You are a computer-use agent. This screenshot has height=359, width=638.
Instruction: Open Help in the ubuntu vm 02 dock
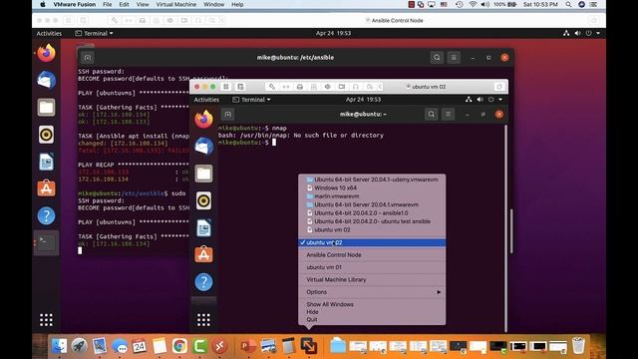click(203, 281)
